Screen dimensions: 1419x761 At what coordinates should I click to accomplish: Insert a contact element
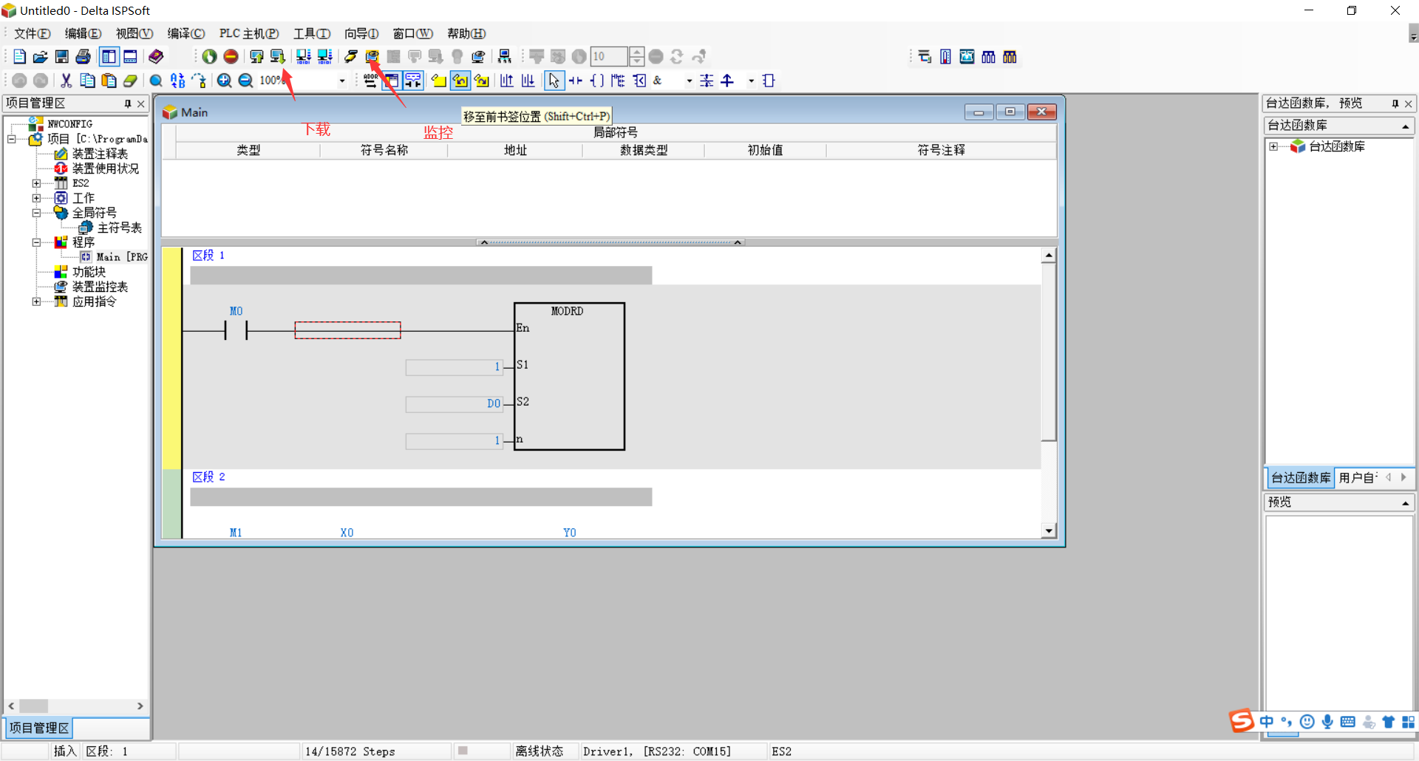pos(575,81)
